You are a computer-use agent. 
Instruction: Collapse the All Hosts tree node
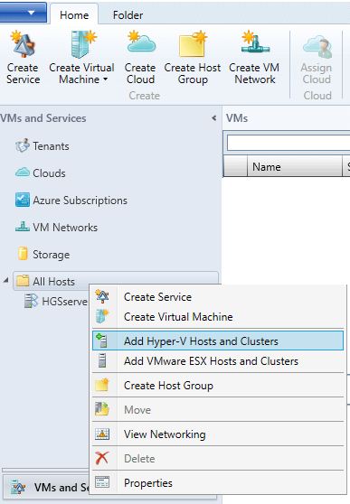[5, 280]
